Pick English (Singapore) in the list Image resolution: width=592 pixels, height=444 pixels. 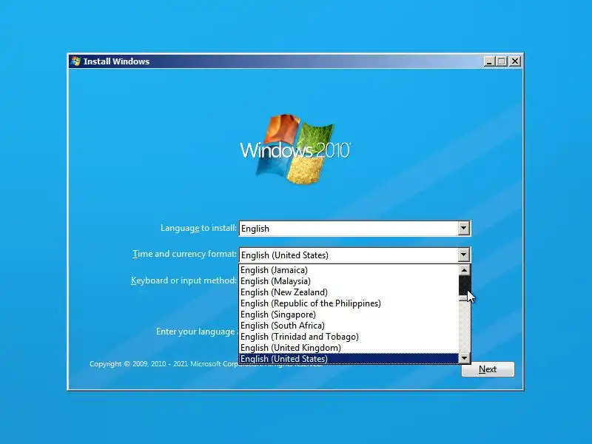tap(349, 314)
